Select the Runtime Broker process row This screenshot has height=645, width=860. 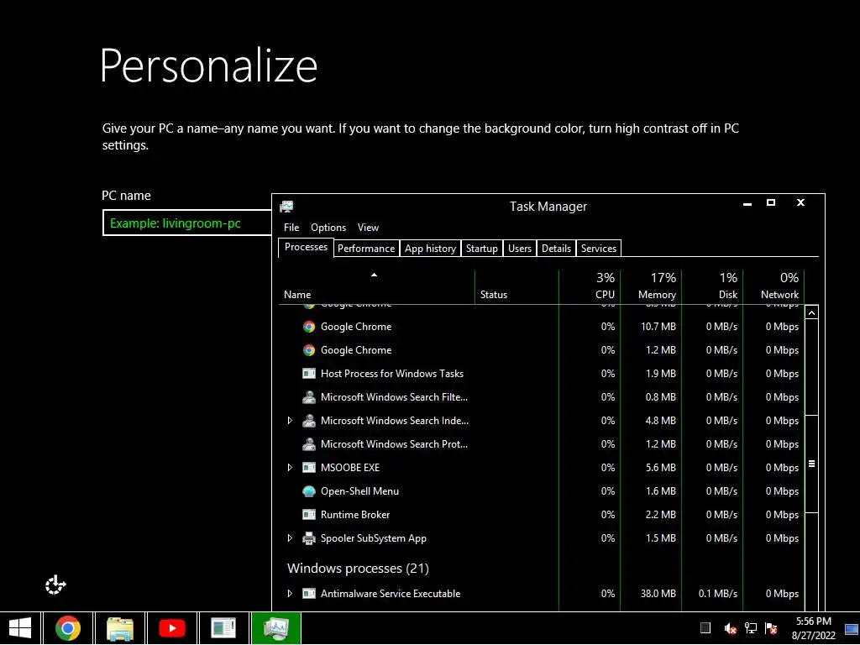pyautogui.click(x=542, y=515)
